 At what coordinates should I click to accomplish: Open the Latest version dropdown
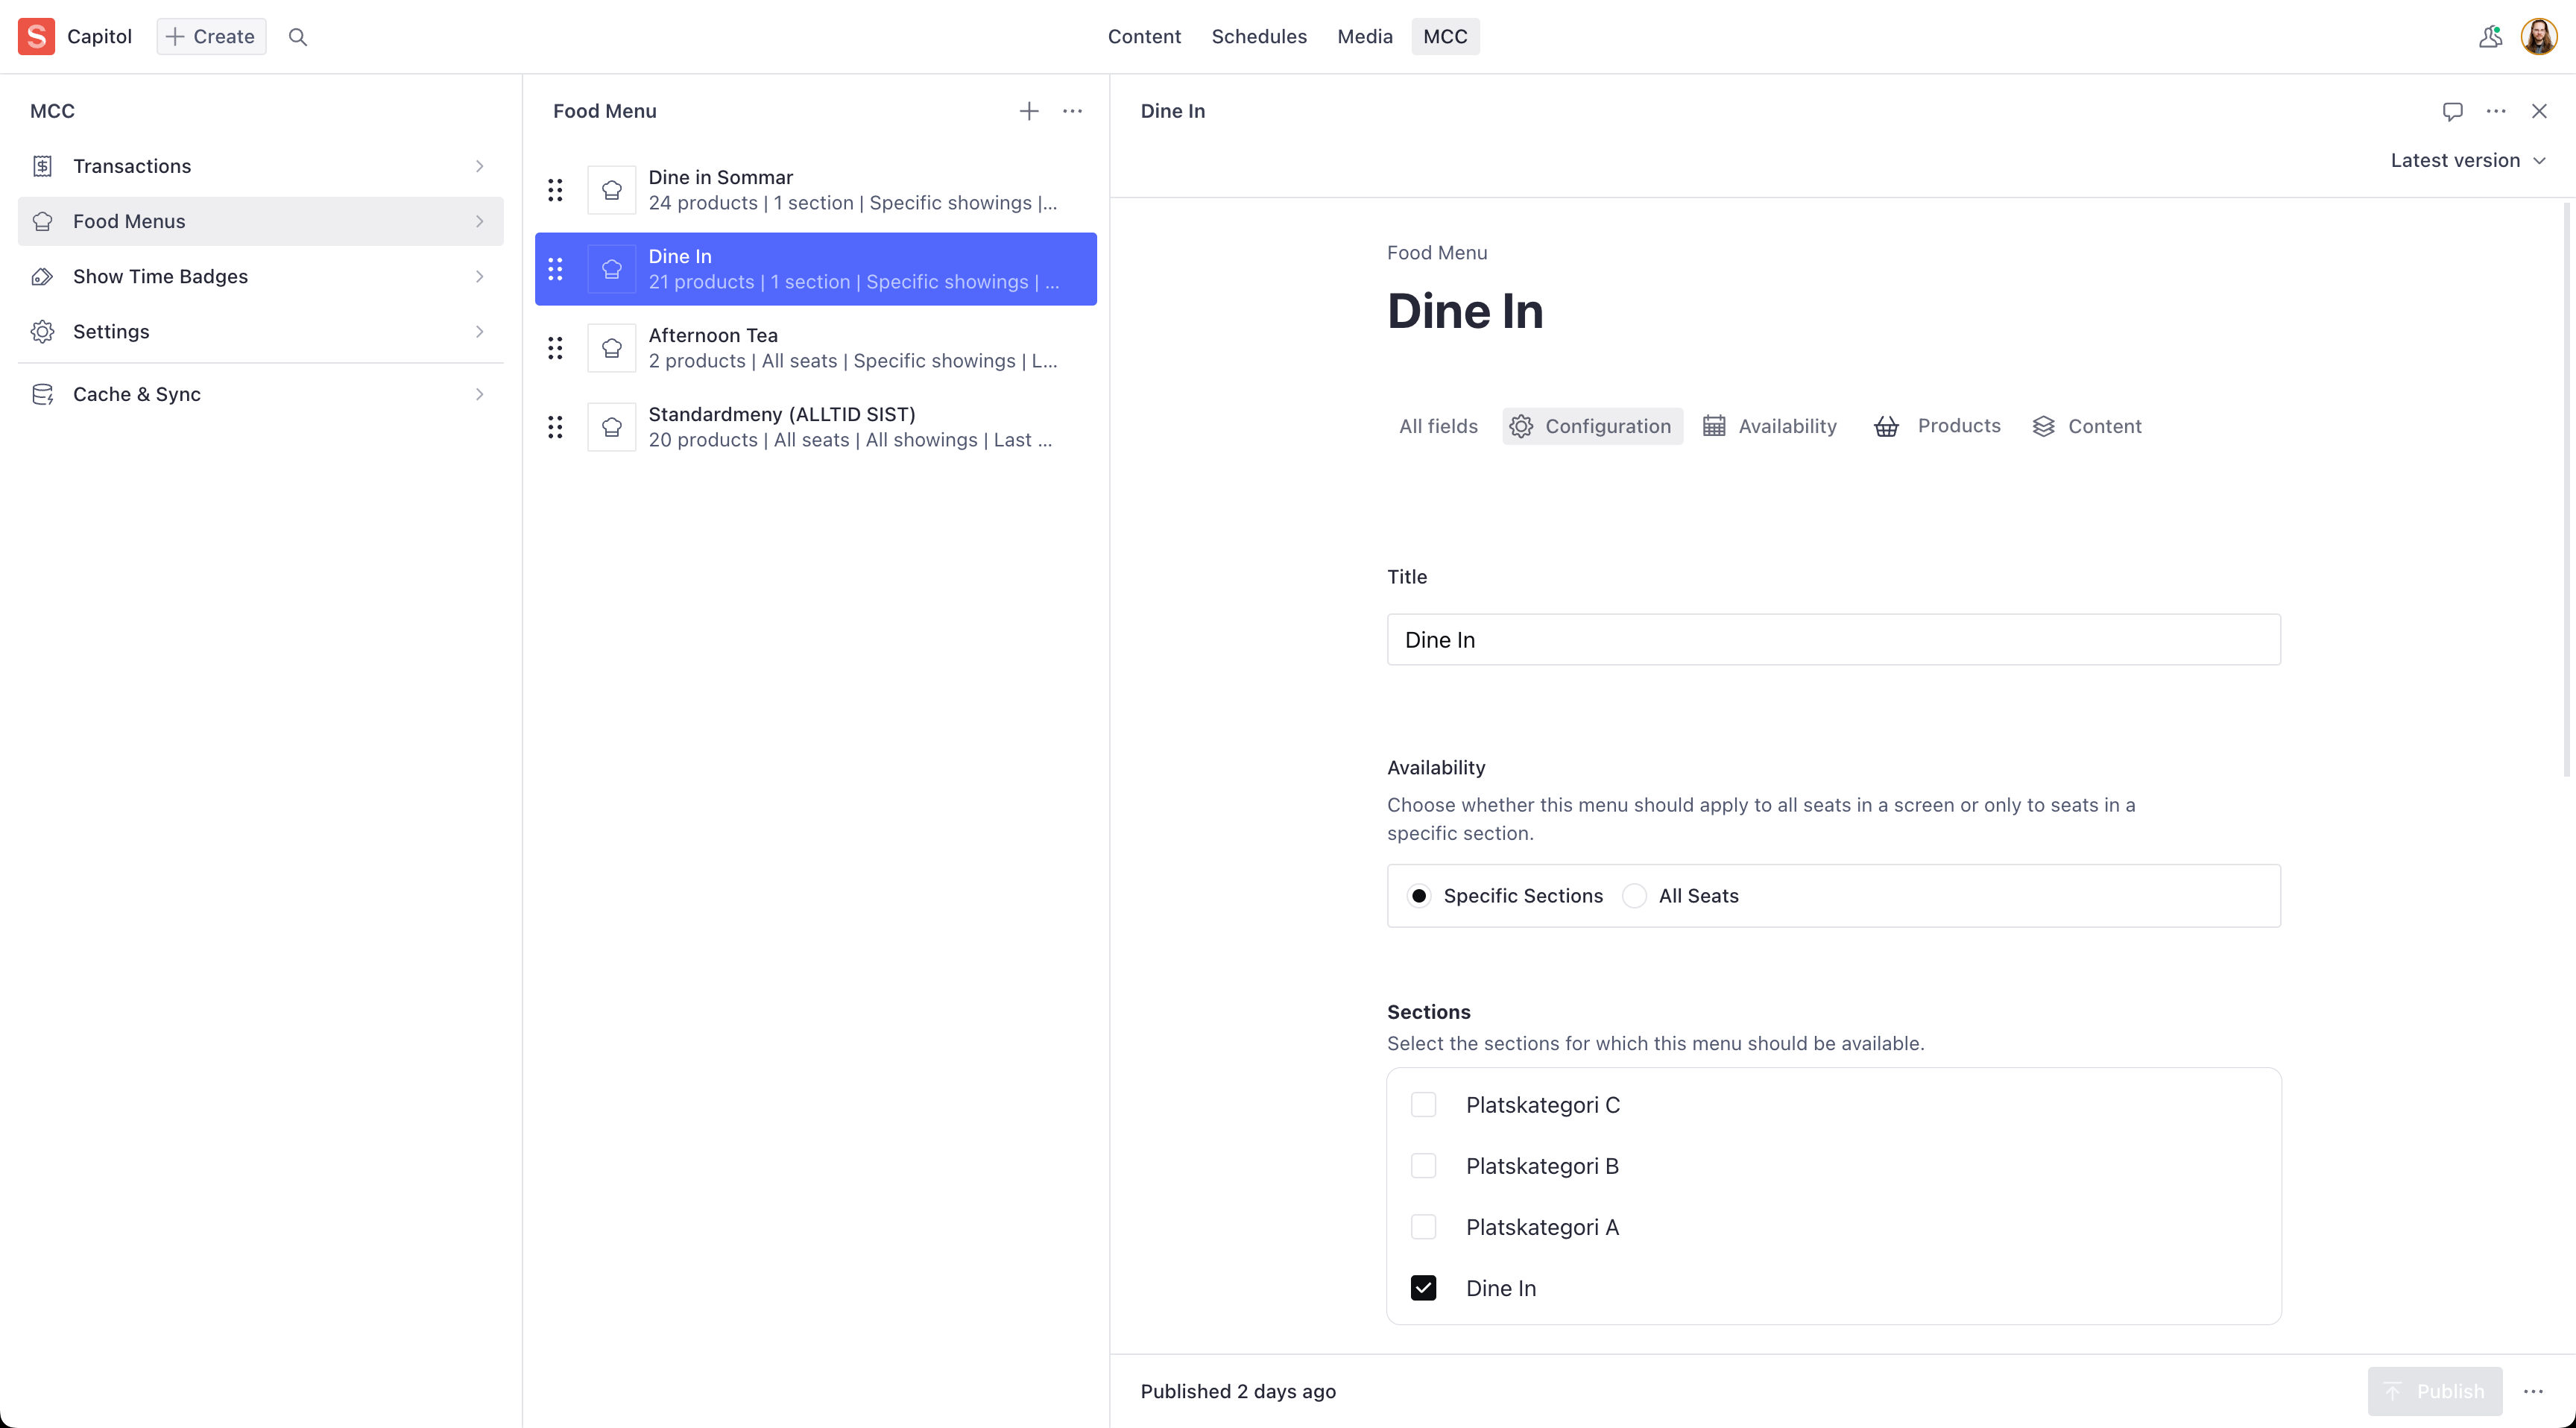[2466, 161]
